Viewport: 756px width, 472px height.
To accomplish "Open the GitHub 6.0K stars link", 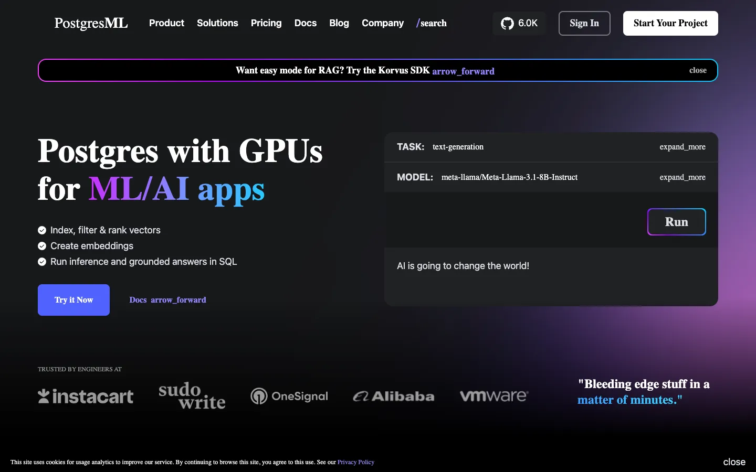I will pos(519,23).
